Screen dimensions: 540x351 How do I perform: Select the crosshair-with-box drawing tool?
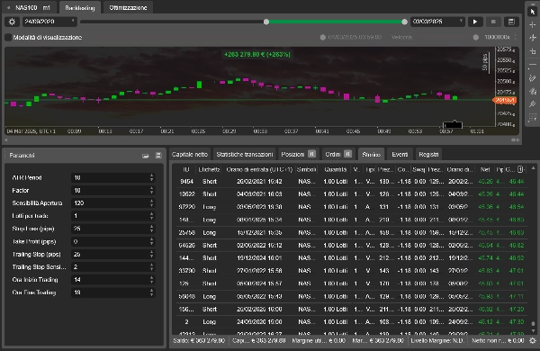[x=533, y=51]
